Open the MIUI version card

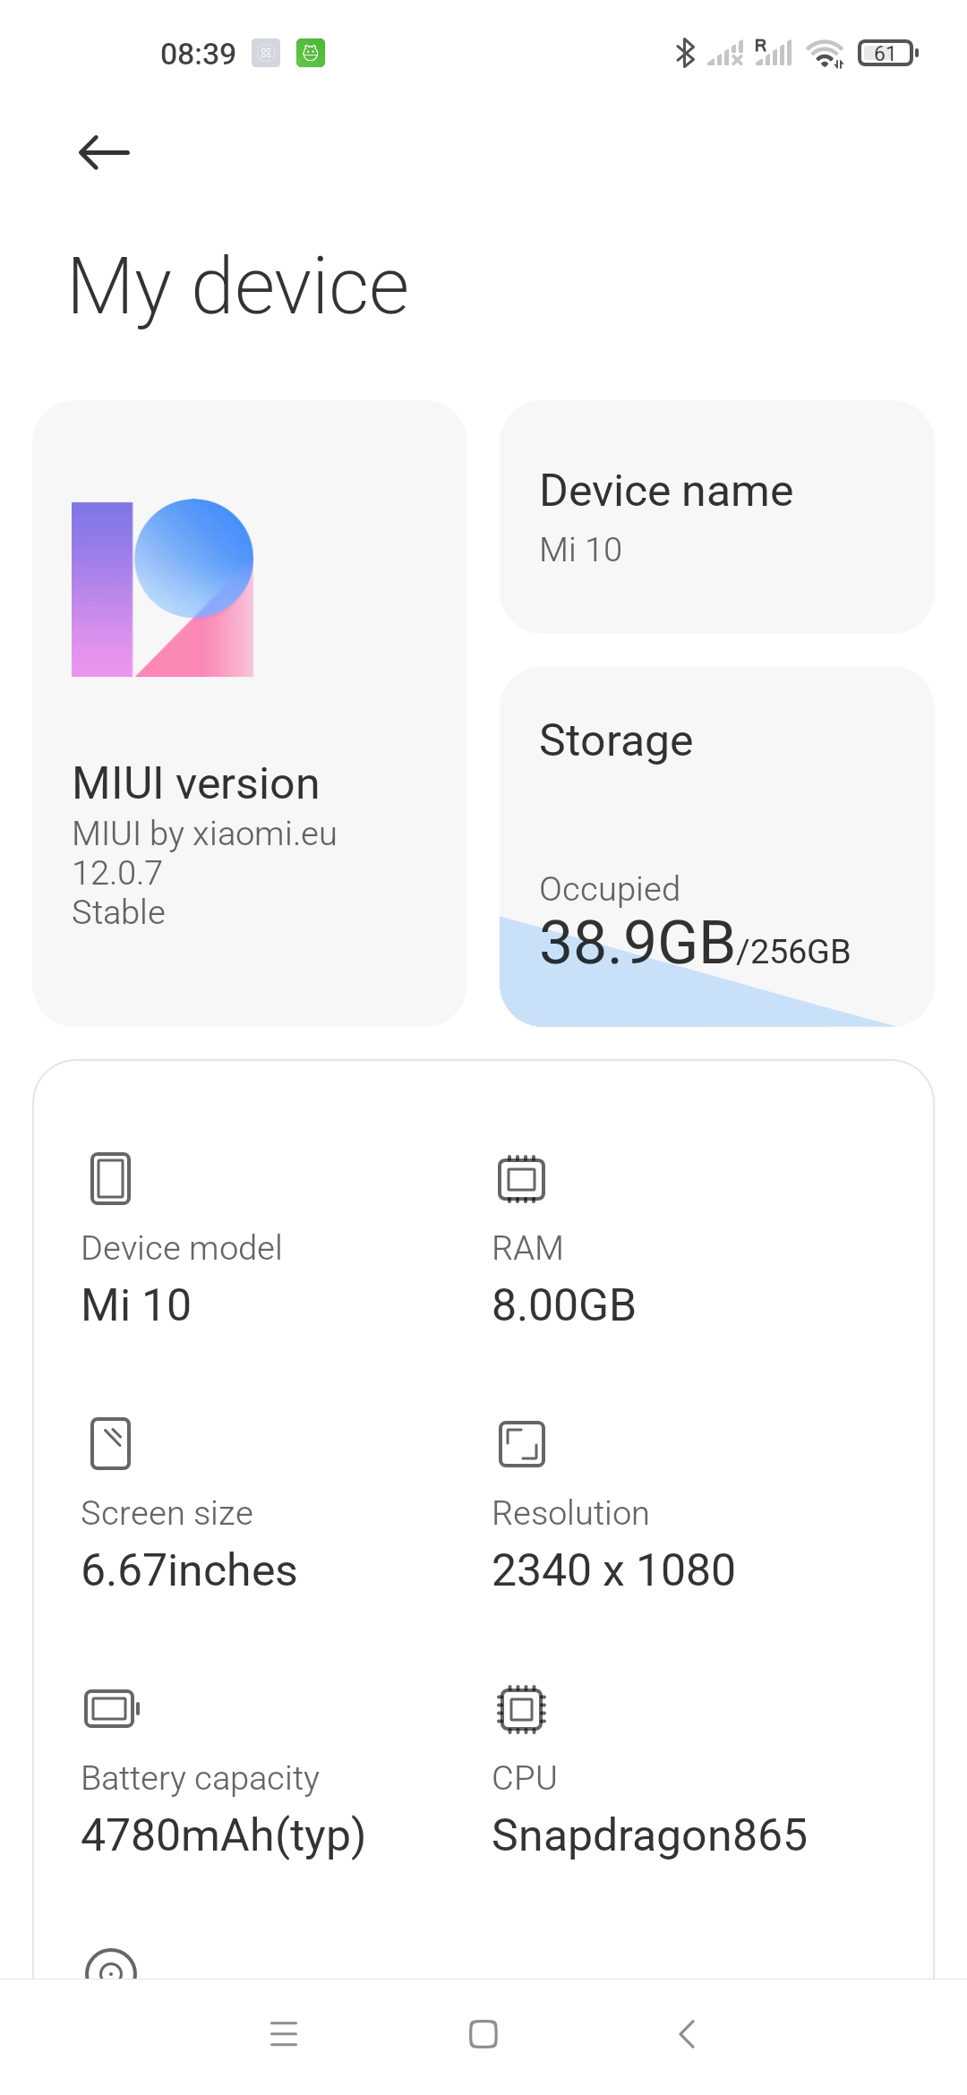(250, 714)
